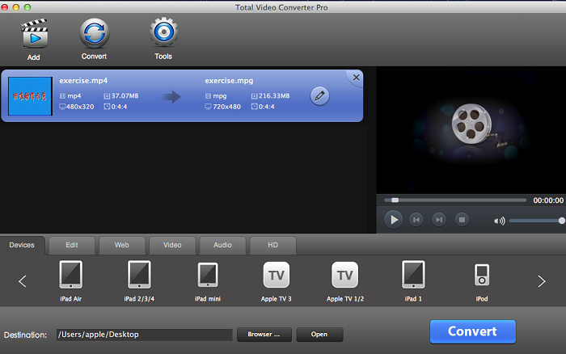This screenshot has width=566, height=354.
Task: Switch to the Audio tab
Action: (222, 245)
